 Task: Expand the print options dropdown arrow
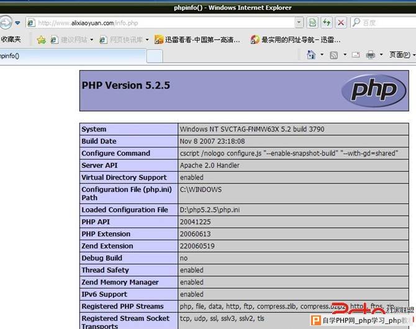click(x=381, y=55)
